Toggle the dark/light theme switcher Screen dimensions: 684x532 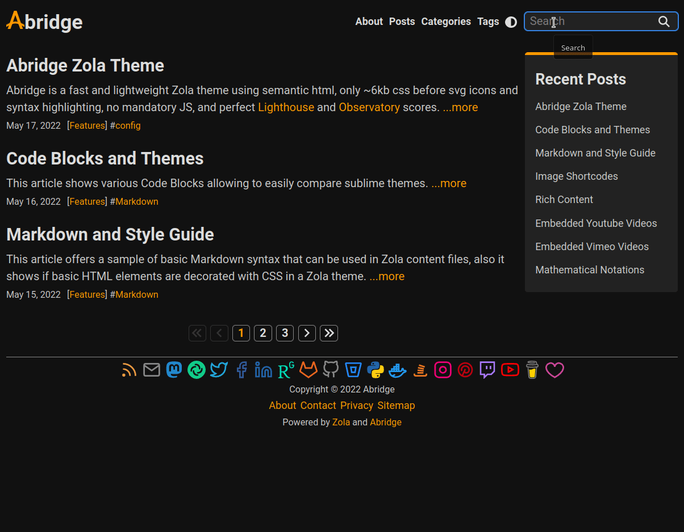coord(511,22)
